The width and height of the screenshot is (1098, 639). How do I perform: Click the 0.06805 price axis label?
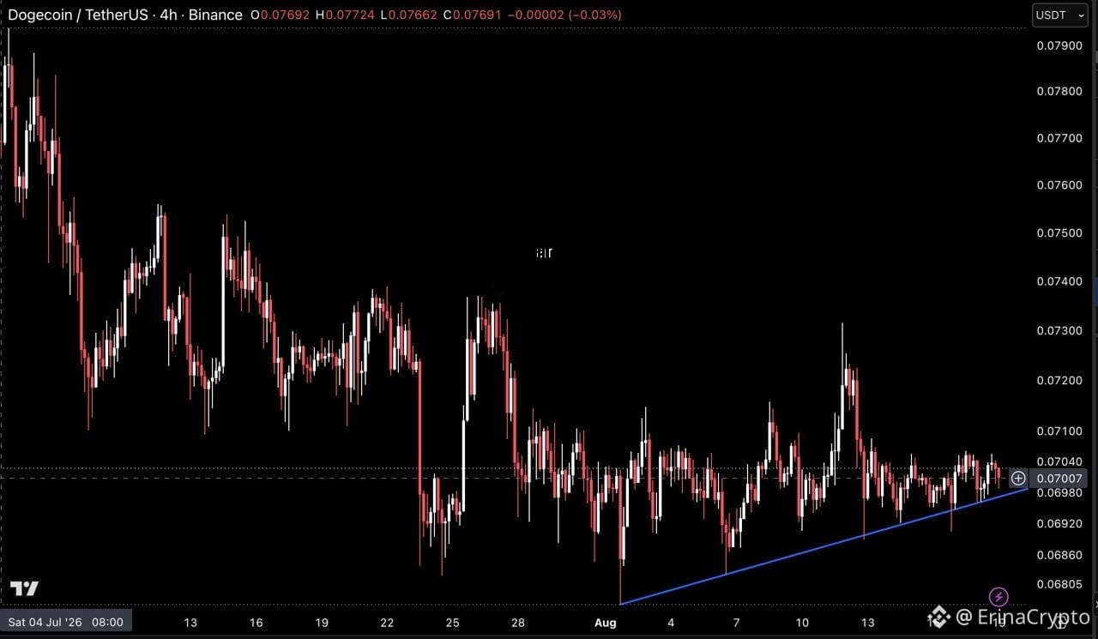tap(1060, 585)
